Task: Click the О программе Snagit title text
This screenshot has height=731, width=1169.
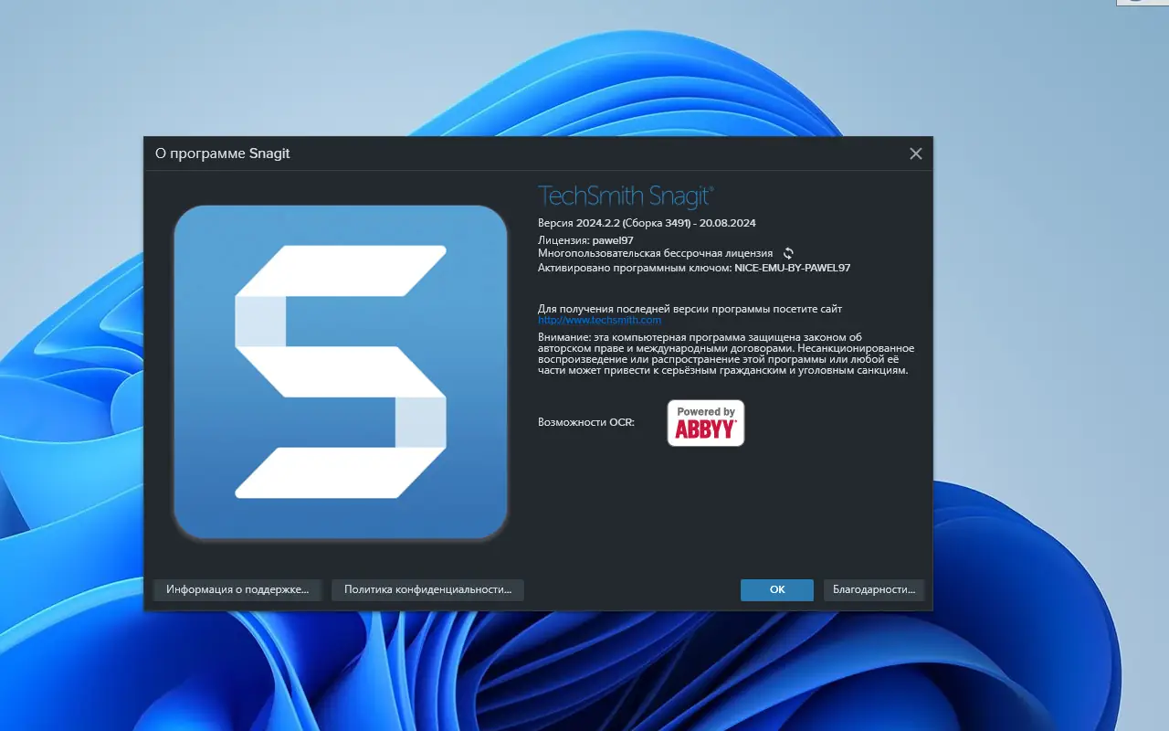Action: [223, 154]
